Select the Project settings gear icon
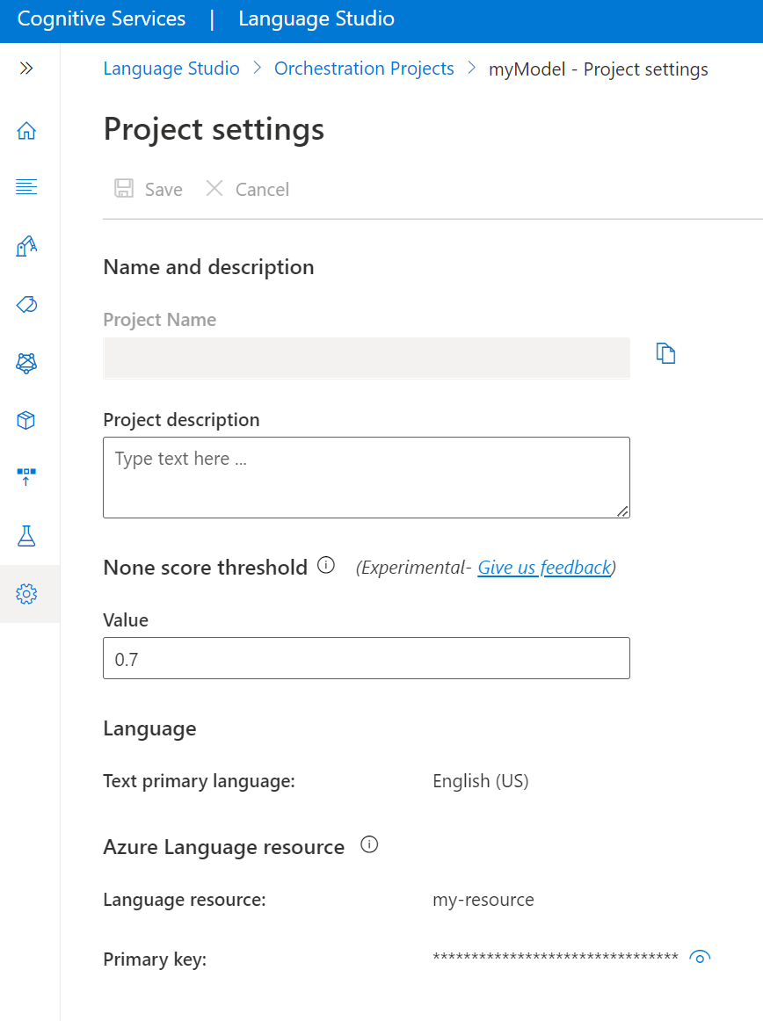 tap(26, 594)
